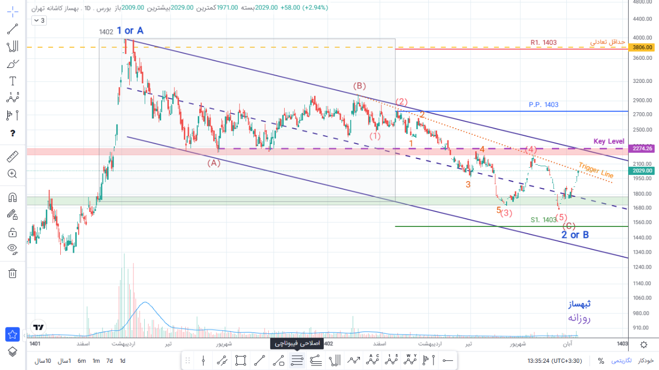The image size is (659, 370).
Task: Click the auto scale (خودکار) button
Action: click(646, 361)
